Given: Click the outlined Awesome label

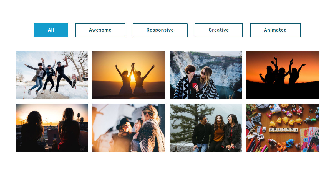Looking at the screenshot, I should pos(100,30).
